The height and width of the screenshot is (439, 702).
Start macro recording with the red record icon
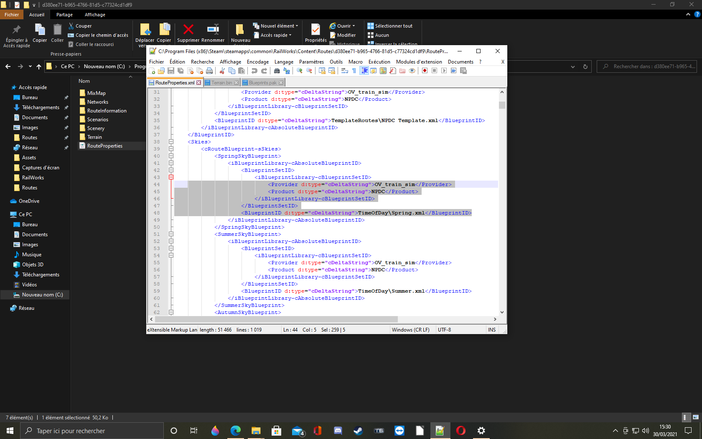click(425, 71)
